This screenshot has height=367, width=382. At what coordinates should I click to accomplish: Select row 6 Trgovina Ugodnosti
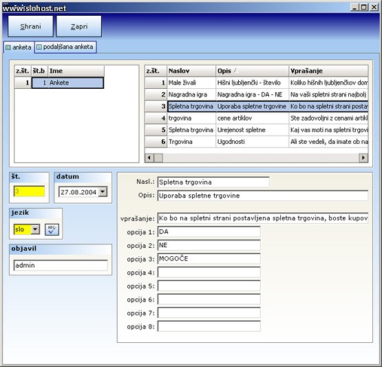click(x=256, y=142)
